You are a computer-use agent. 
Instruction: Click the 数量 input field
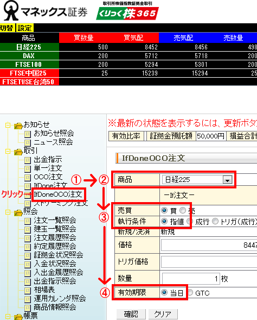(191, 279)
